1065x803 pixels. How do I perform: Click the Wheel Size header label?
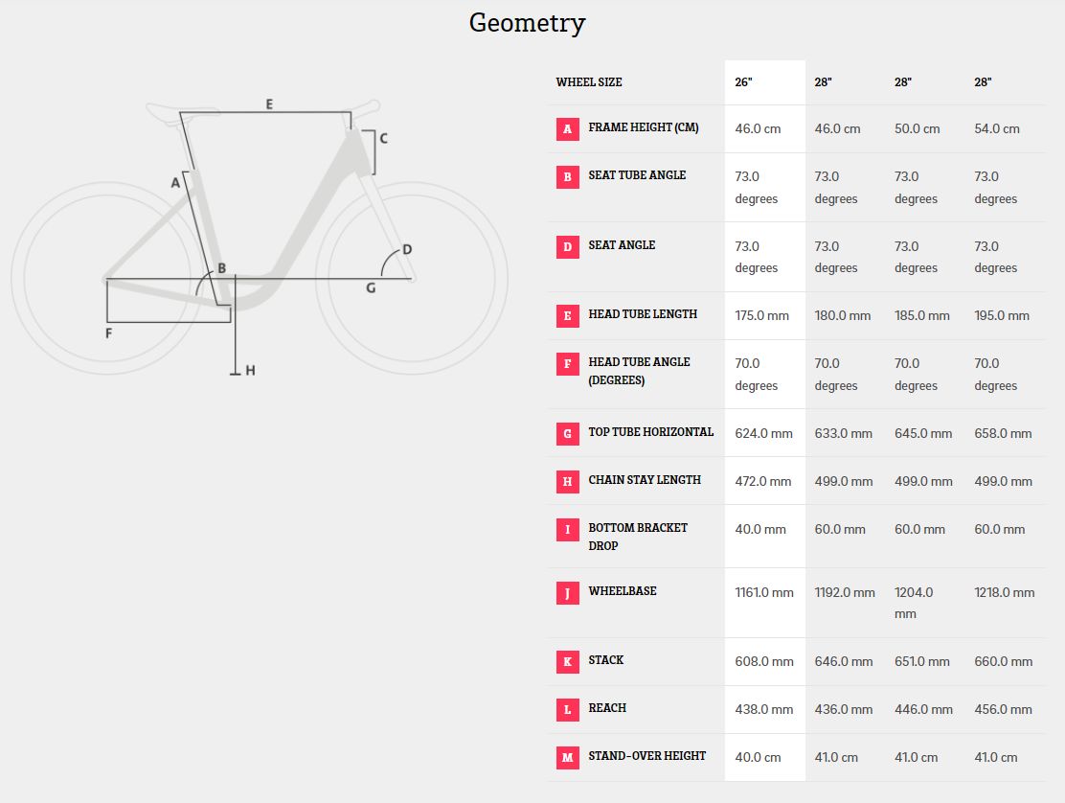(x=589, y=82)
